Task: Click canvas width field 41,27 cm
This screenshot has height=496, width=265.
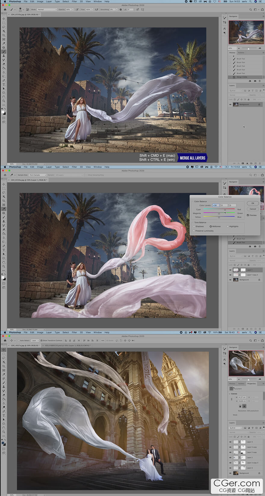Action: (x=242, y=397)
